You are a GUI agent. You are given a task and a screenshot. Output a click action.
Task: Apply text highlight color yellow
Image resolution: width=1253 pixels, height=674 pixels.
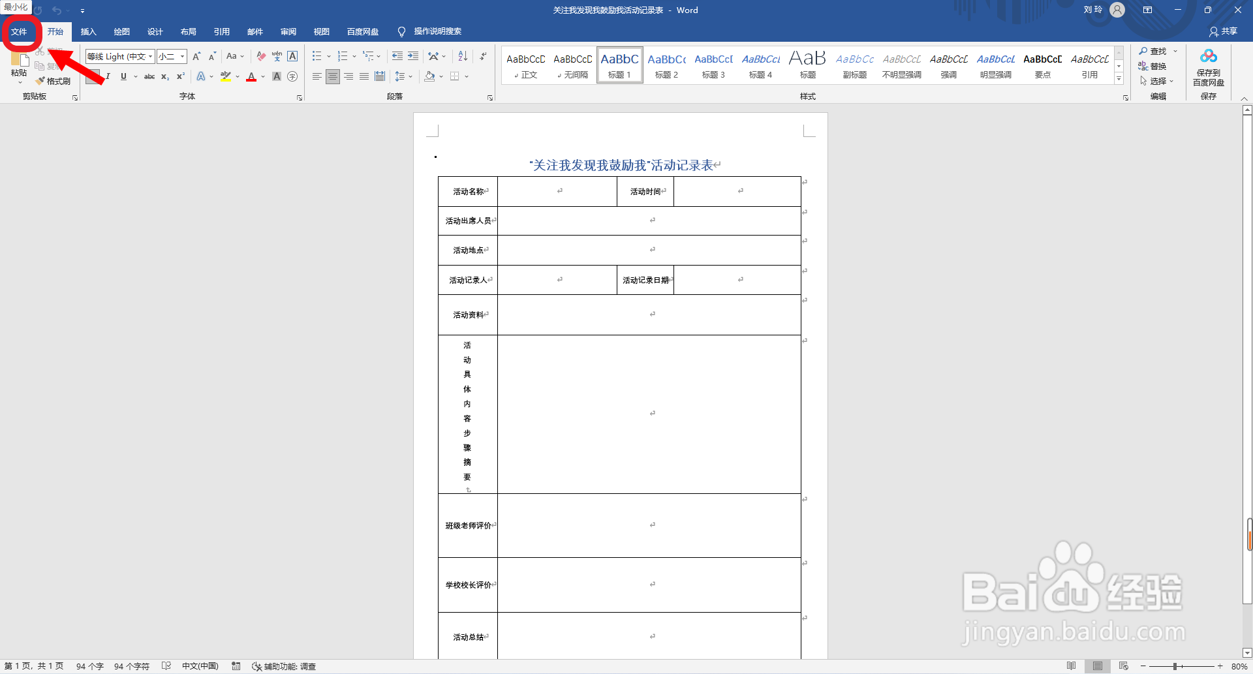pyautogui.click(x=225, y=76)
